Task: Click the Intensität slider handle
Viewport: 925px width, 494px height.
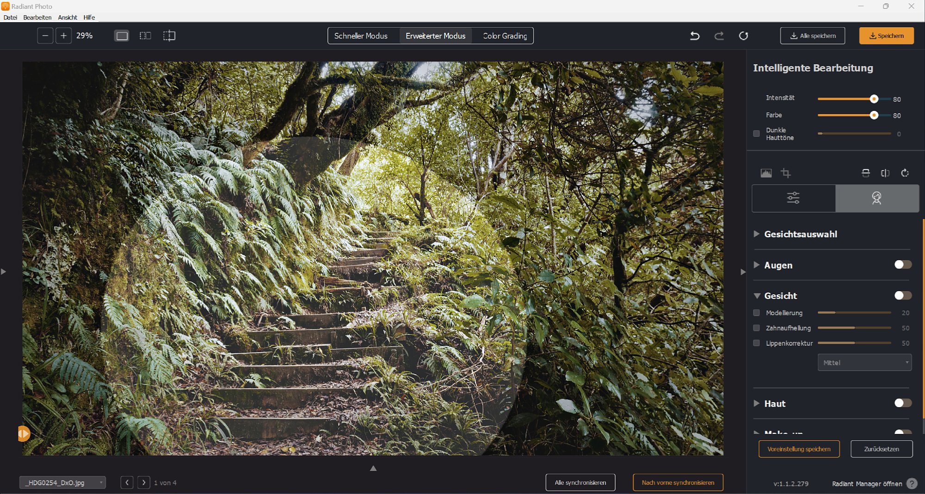Action: (x=874, y=99)
